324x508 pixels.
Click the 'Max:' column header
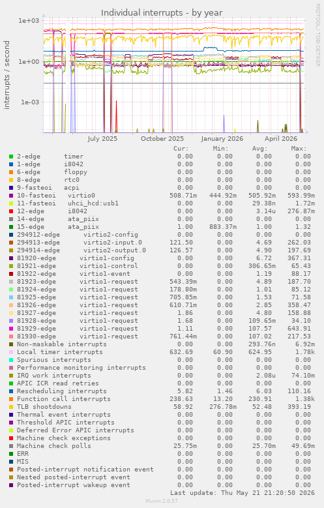[x=299, y=149]
